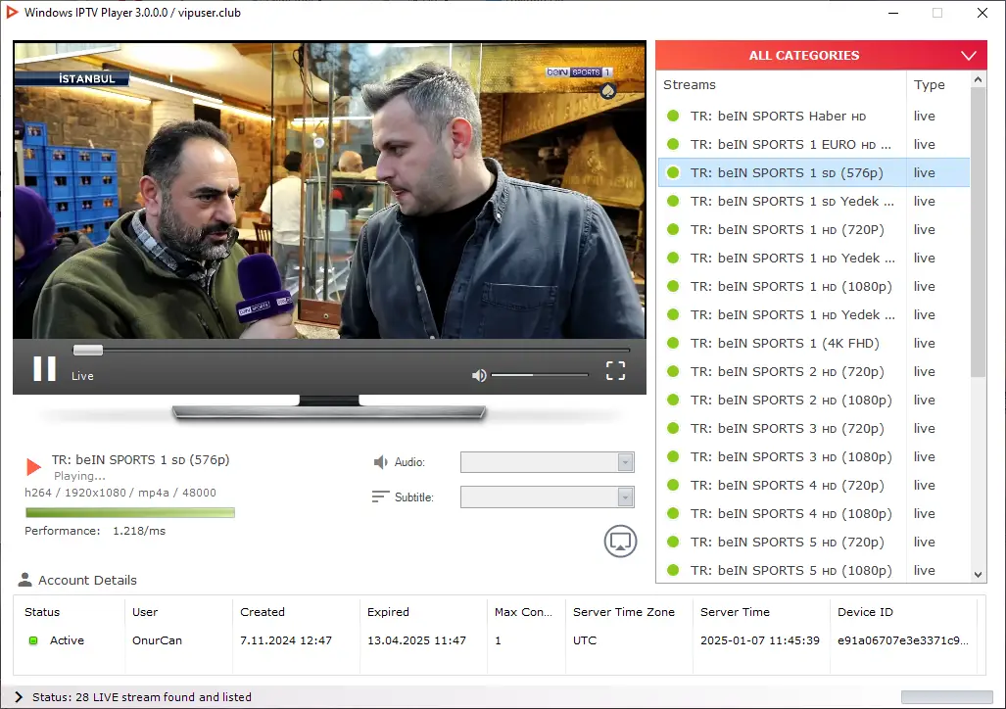
Task: Click the stream list scroll down arrow
Action: 978,575
